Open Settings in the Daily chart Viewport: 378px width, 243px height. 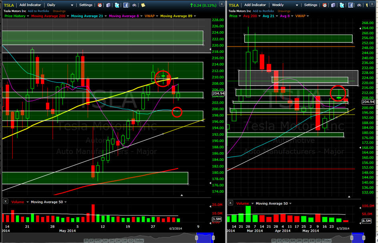tap(86, 5)
